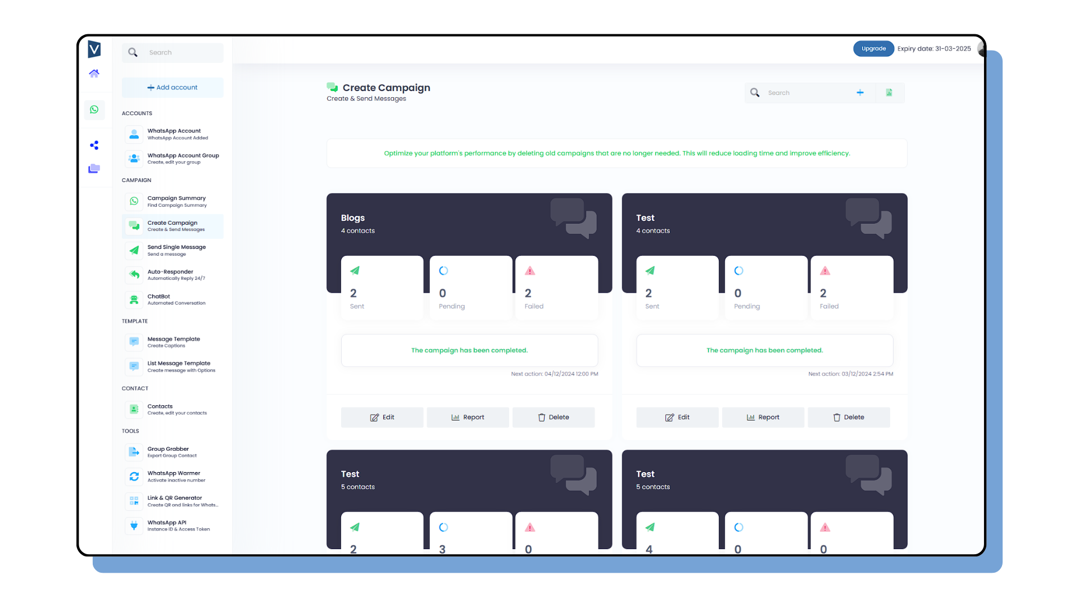Expand WhatsApp Account Group section

point(174,158)
